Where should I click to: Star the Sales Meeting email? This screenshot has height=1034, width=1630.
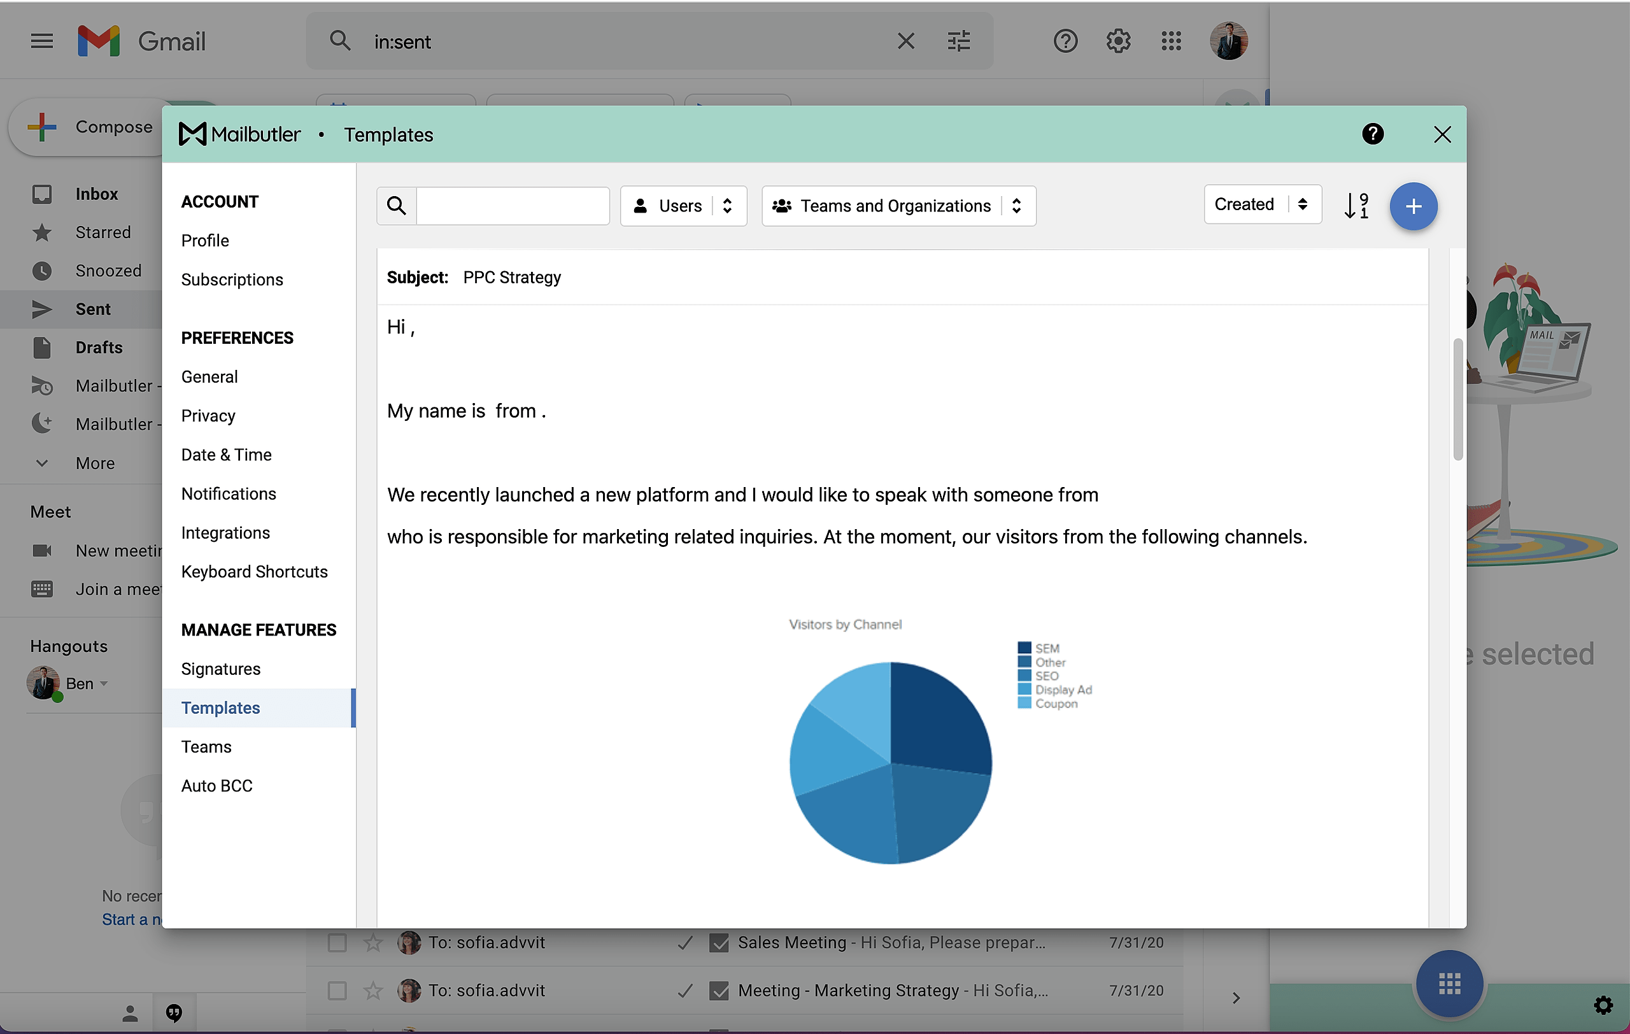click(x=373, y=943)
